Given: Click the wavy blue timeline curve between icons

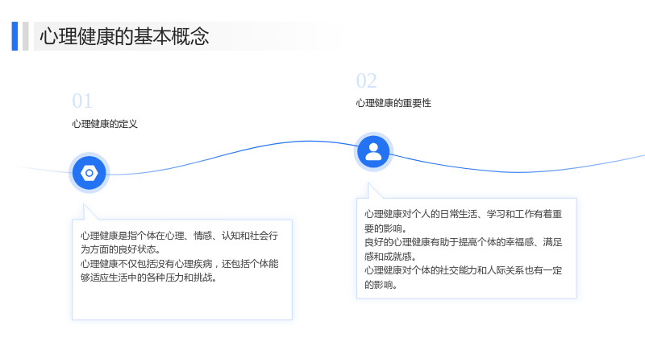Looking at the screenshot, I should point(231,154).
